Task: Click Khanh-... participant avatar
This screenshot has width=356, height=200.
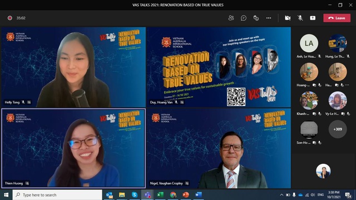Action: 309,101
